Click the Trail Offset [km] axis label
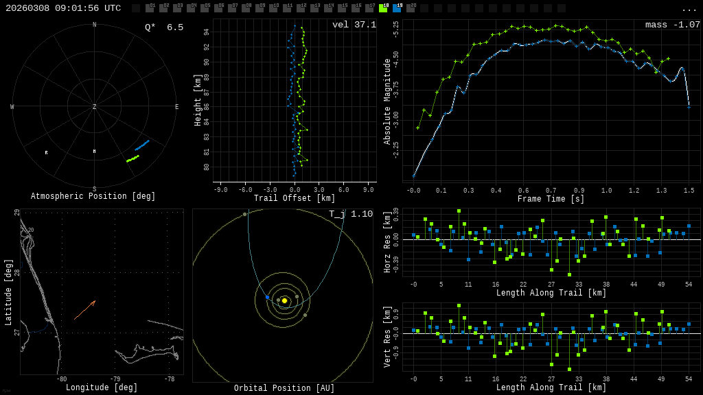Screen dimensions: 703x395 (295, 198)
